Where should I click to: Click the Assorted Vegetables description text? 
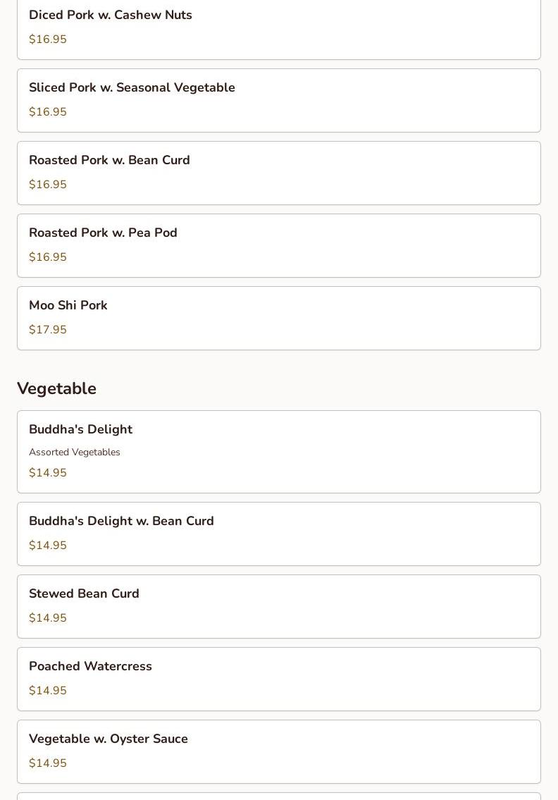tap(75, 453)
